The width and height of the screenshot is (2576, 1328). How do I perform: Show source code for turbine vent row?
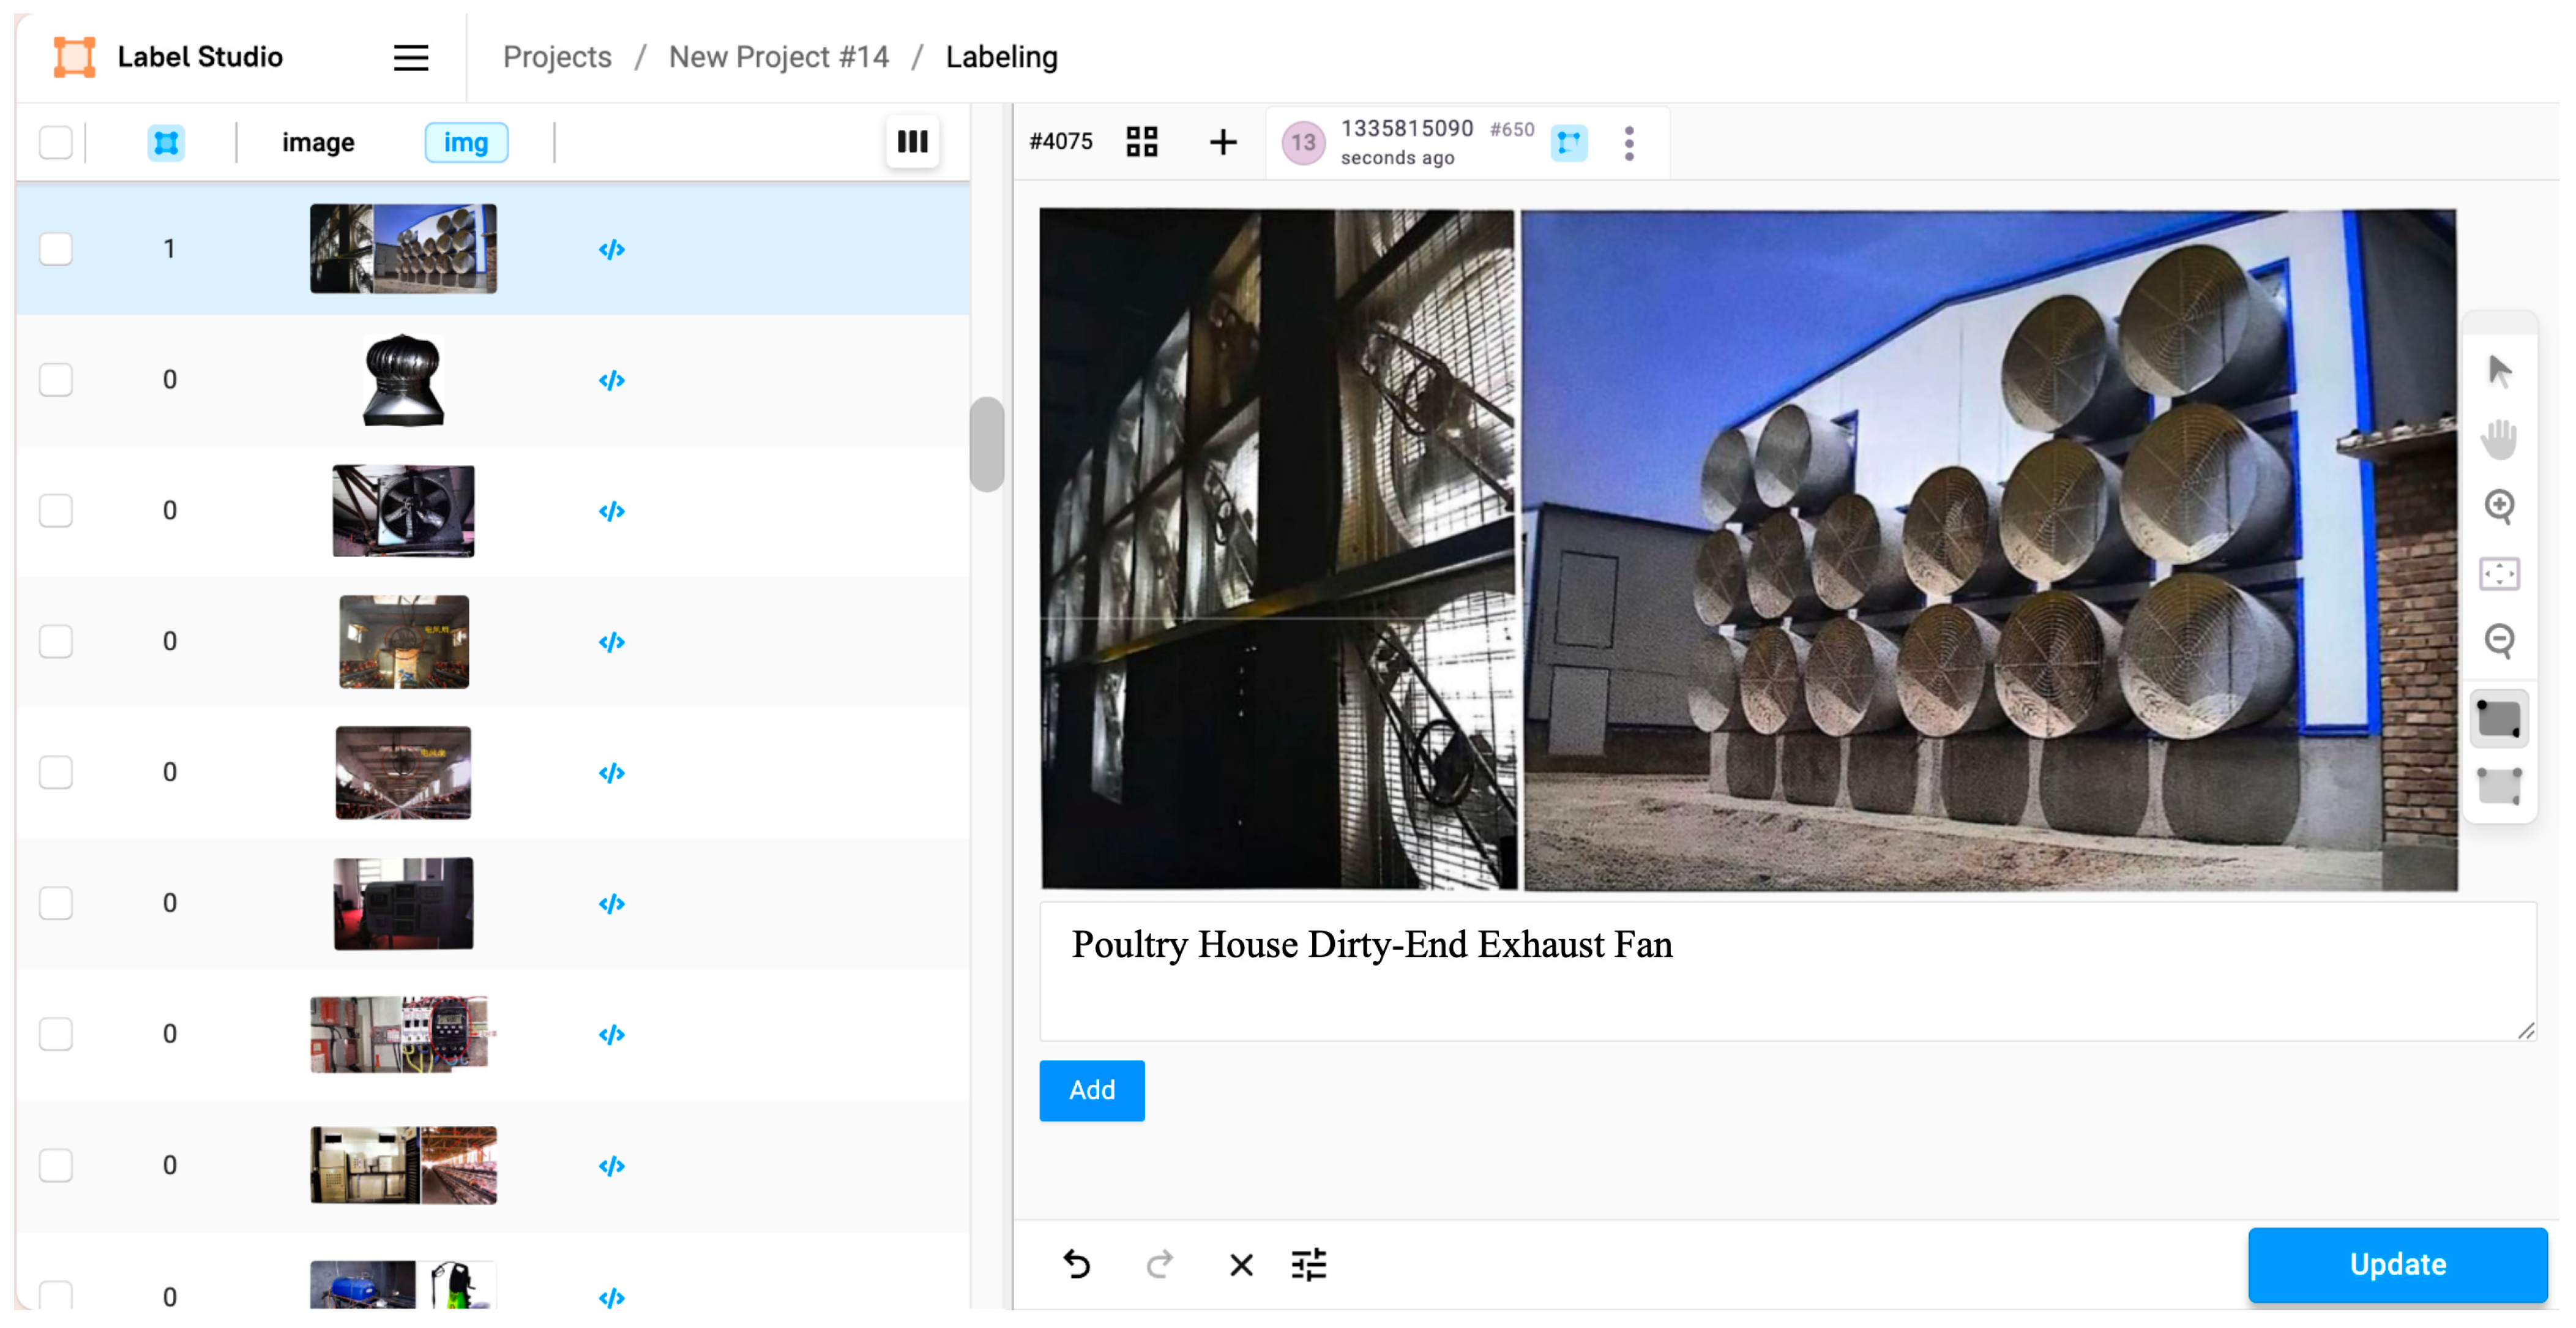611,380
